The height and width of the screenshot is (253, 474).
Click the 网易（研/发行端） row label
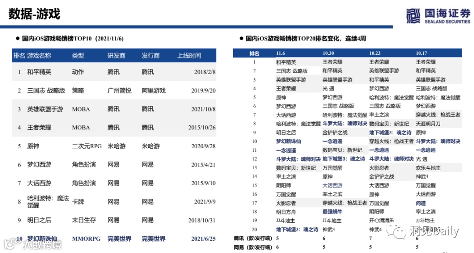tap(253, 247)
